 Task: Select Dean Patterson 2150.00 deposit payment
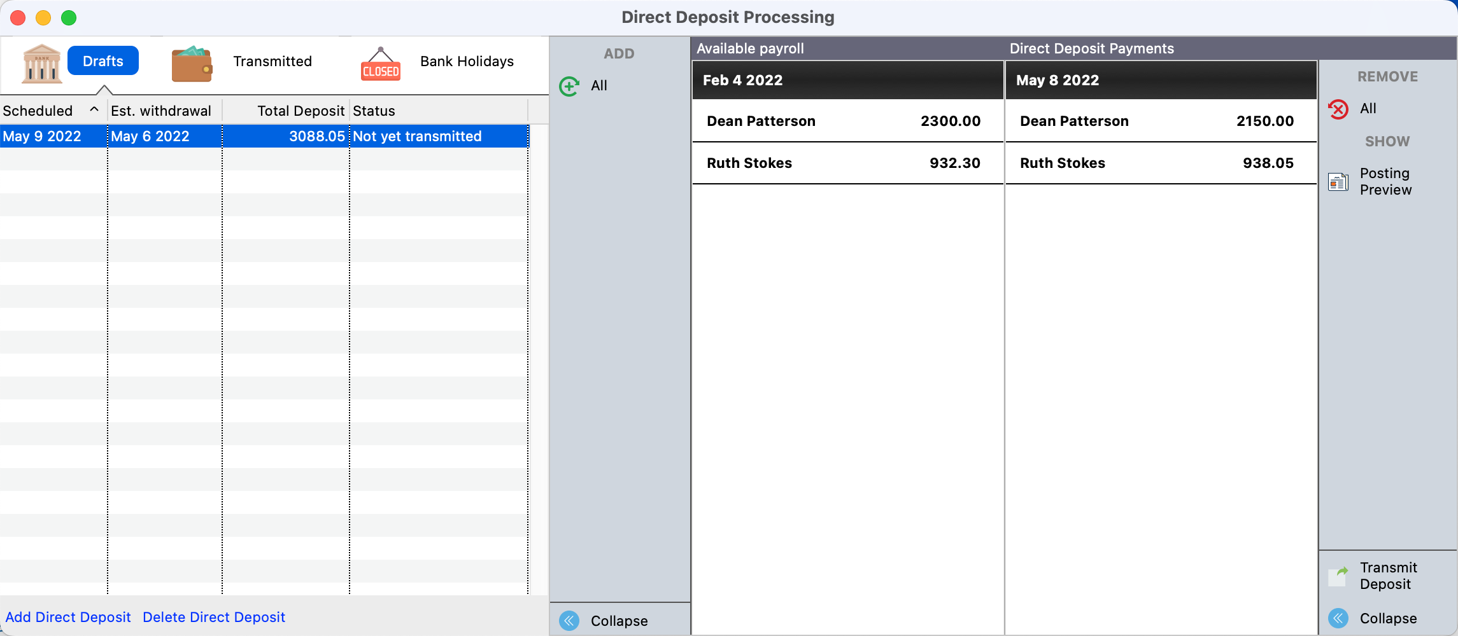1160,121
